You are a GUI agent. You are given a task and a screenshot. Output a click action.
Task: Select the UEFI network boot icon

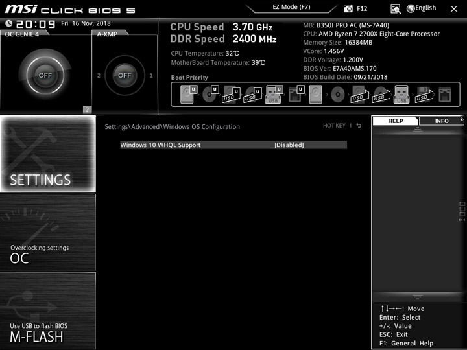pos(296,95)
